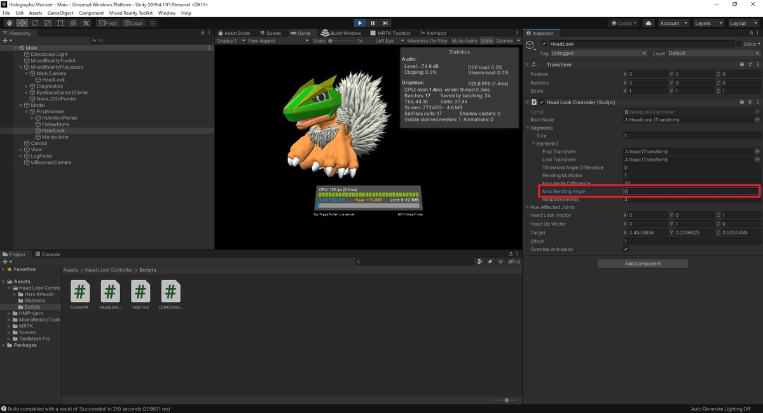763x413 pixels.
Task: Open the Display 1 dropdown
Action: click(230, 41)
